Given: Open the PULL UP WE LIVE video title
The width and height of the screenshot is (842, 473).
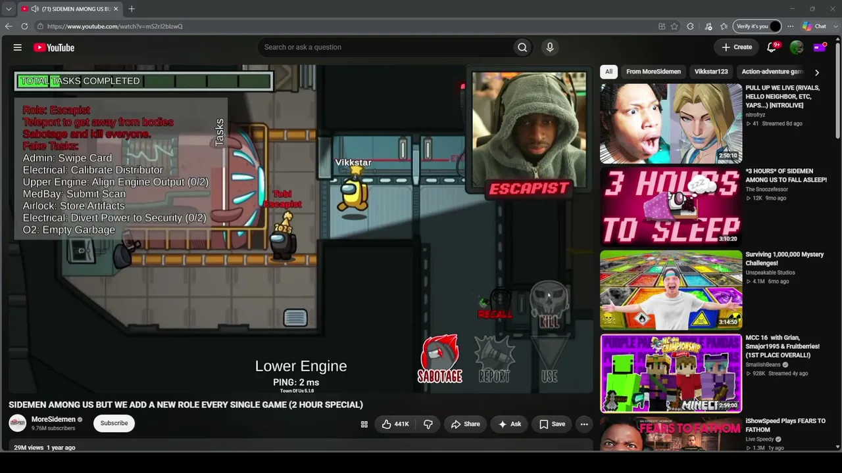Looking at the screenshot, I should click(783, 97).
